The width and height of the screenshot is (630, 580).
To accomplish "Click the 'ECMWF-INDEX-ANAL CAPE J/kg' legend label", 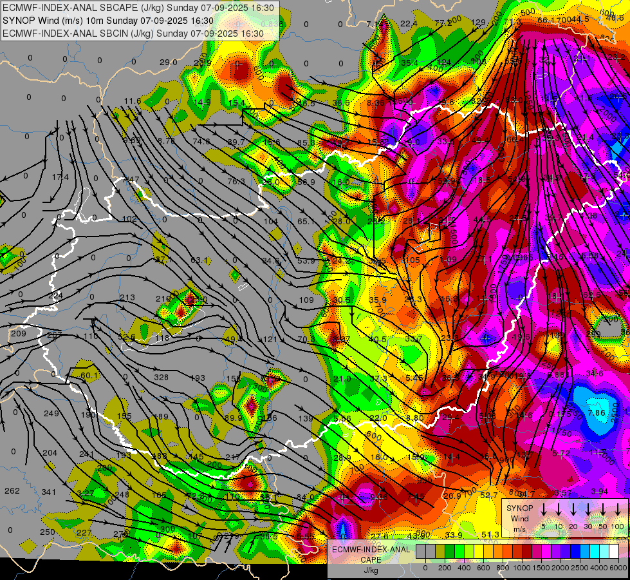I will (x=371, y=559).
